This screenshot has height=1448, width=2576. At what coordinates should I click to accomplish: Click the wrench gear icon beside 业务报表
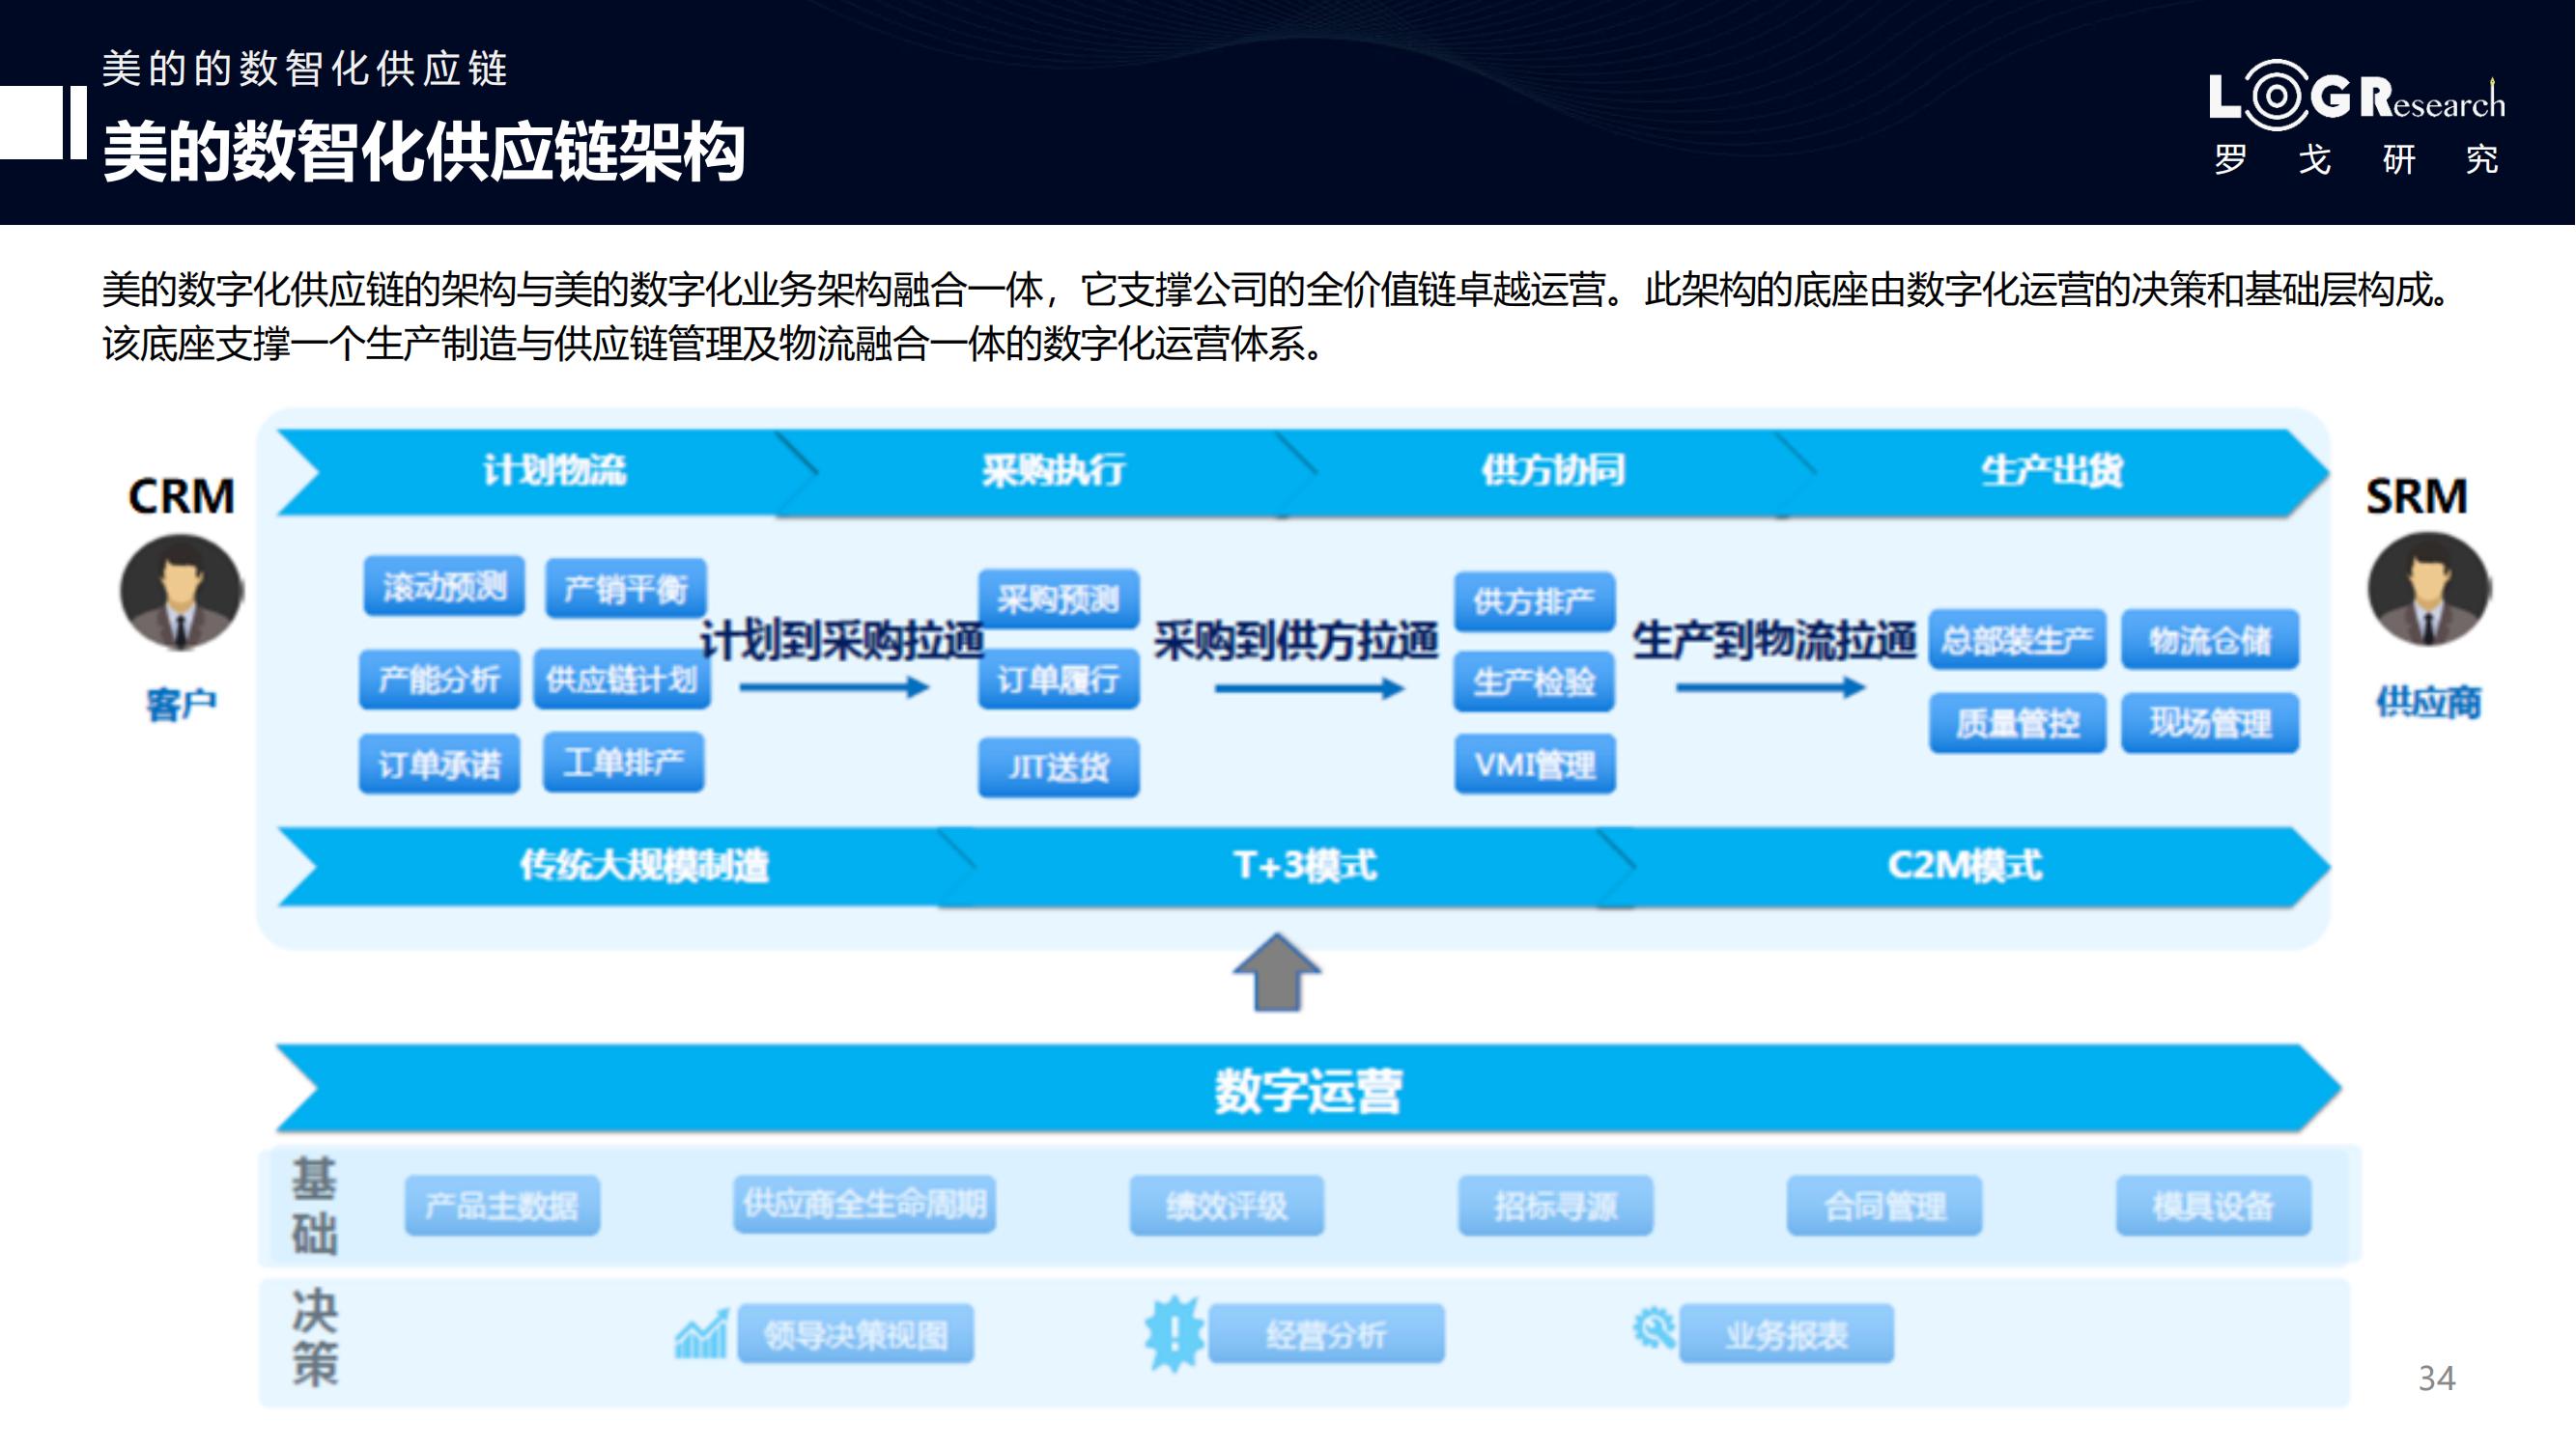(1653, 1329)
